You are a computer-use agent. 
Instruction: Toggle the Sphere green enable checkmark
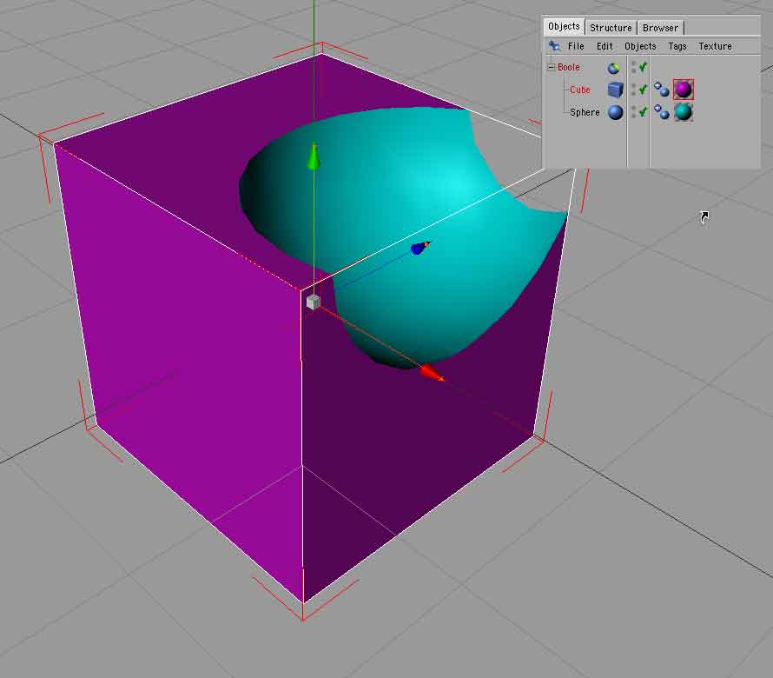click(643, 112)
